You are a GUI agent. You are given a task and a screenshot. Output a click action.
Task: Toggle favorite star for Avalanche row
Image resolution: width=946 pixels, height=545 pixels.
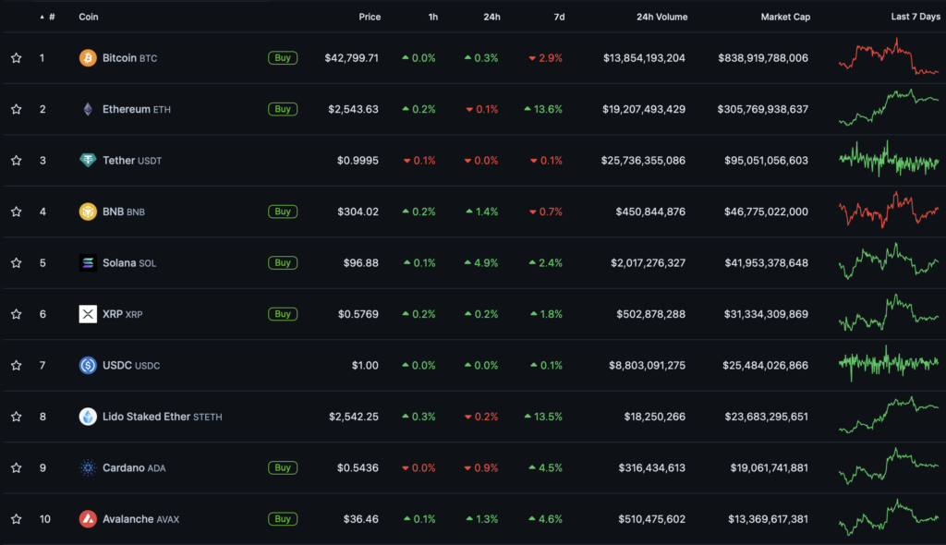tap(16, 519)
